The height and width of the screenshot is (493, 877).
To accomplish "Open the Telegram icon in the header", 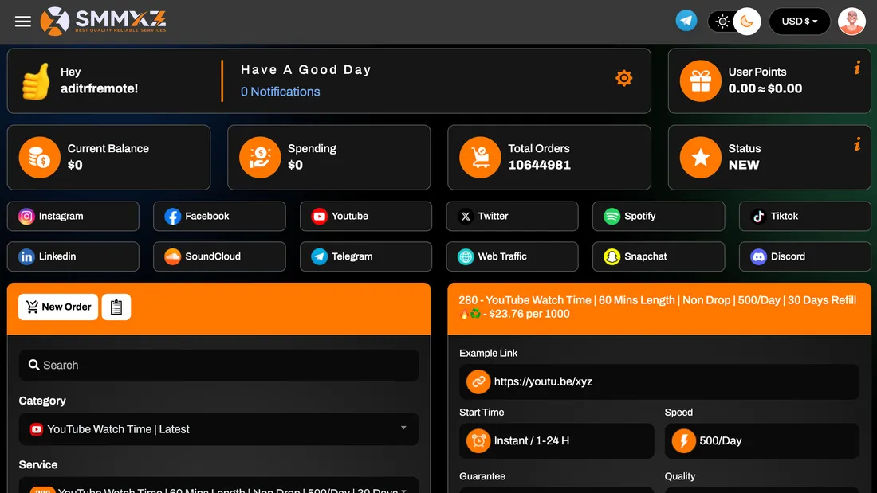I will pyautogui.click(x=686, y=21).
